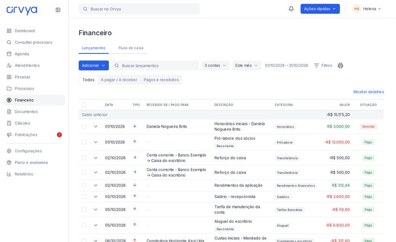
Task: Click the Plano e assinatura box icon
Action: tap(9, 162)
